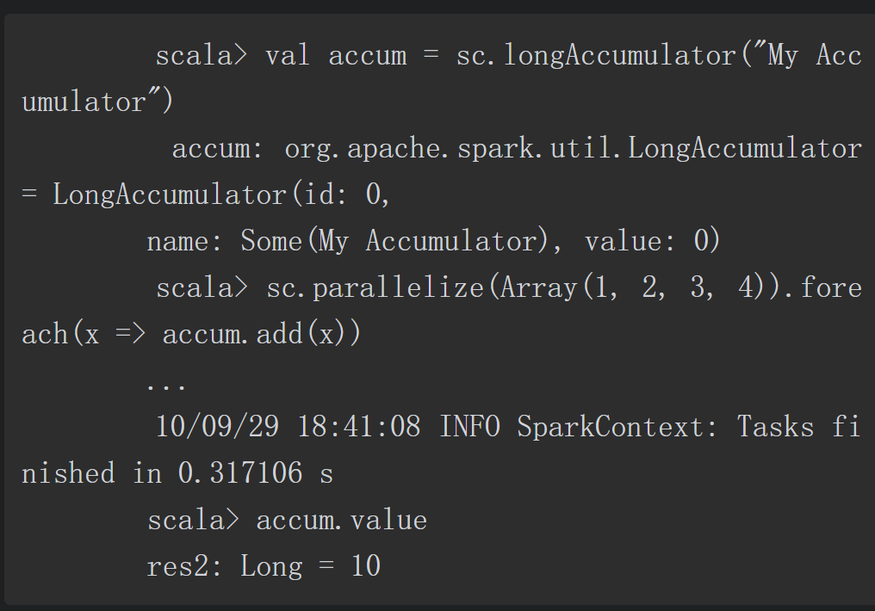The height and width of the screenshot is (611, 875).
Task: Click the wrapped 'umulator")' line
Action: (97, 102)
